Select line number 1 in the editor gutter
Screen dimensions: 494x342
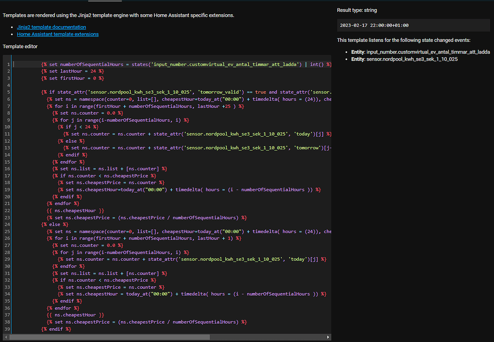[x=8, y=64]
